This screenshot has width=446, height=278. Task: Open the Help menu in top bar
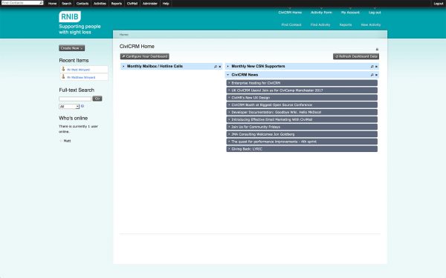pyautogui.click(x=166, y=4)
